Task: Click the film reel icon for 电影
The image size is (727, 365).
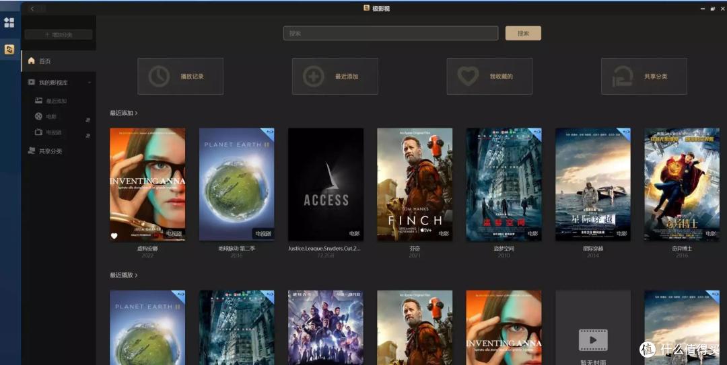Action: pos(38,116)
